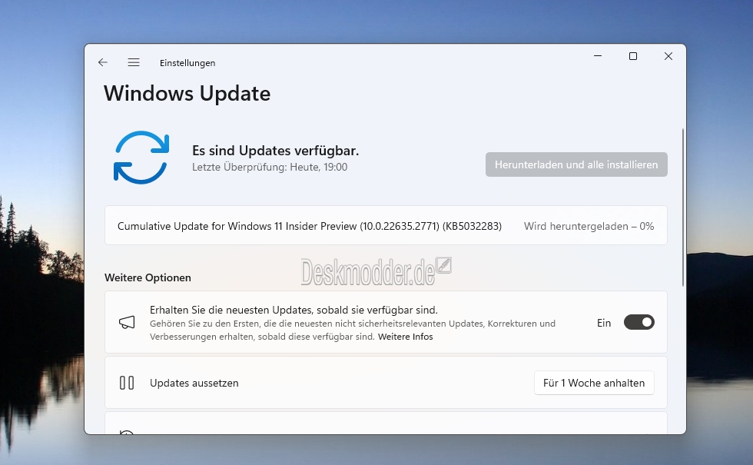Click the partially visible history clock icon
Viewport: 753px width, 465px height.
(x=126, y=432)
